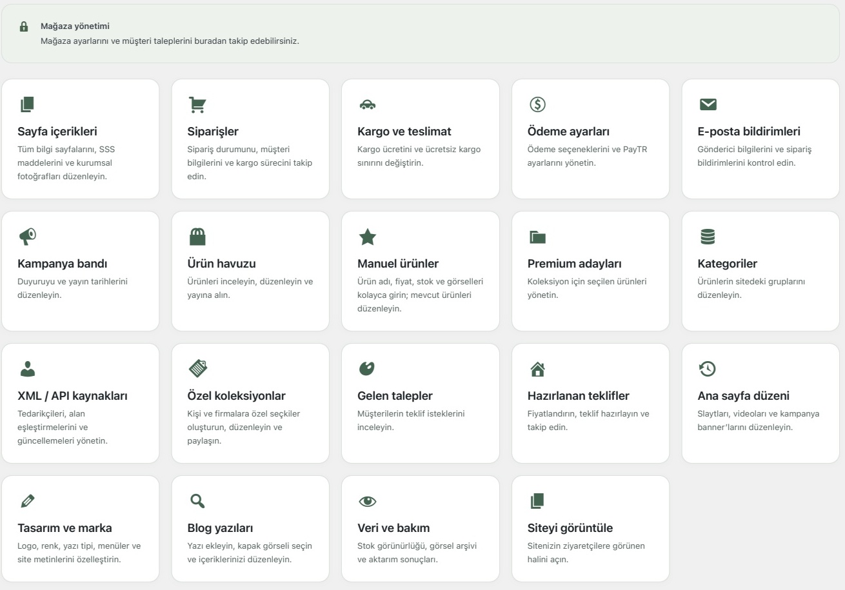The height and width of the screenshot is (590, 845).
Task: Open the Siteyi görüntüle heading
Action: coord(570,528)
